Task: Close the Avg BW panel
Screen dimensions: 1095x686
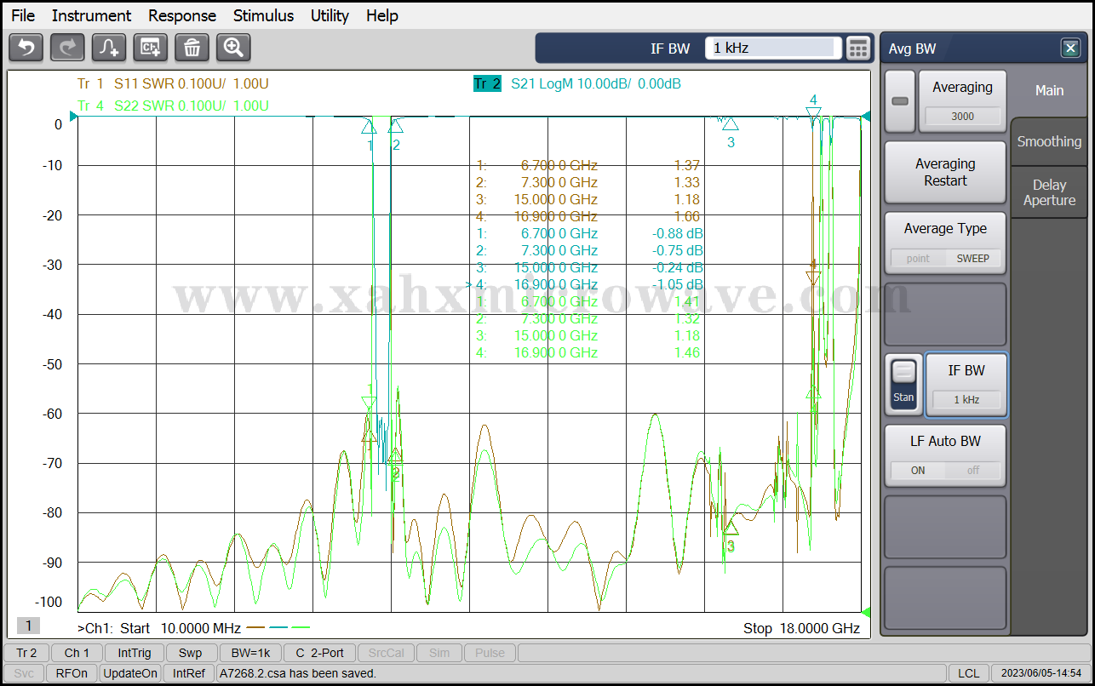Action: pos(1070,49)
